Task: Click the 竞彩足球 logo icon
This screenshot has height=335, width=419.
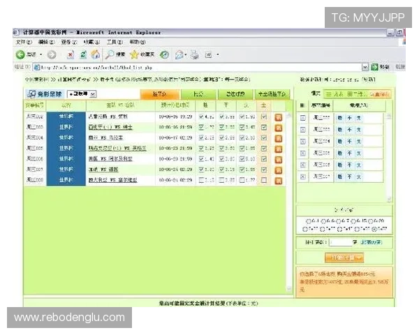Action: (32, 94)
